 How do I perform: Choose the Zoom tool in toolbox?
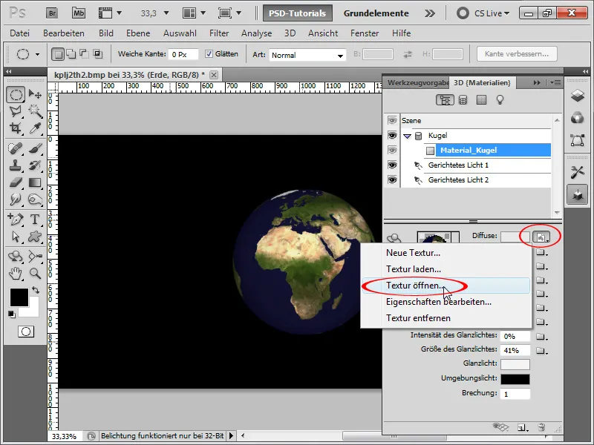[x=34, y=273]
